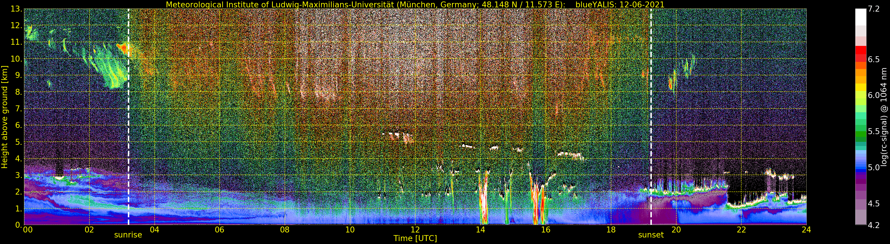The image size is (890, 244).
Task: Select the "06" time tick label
Action: pyautogui.click(x=220, y=229)
